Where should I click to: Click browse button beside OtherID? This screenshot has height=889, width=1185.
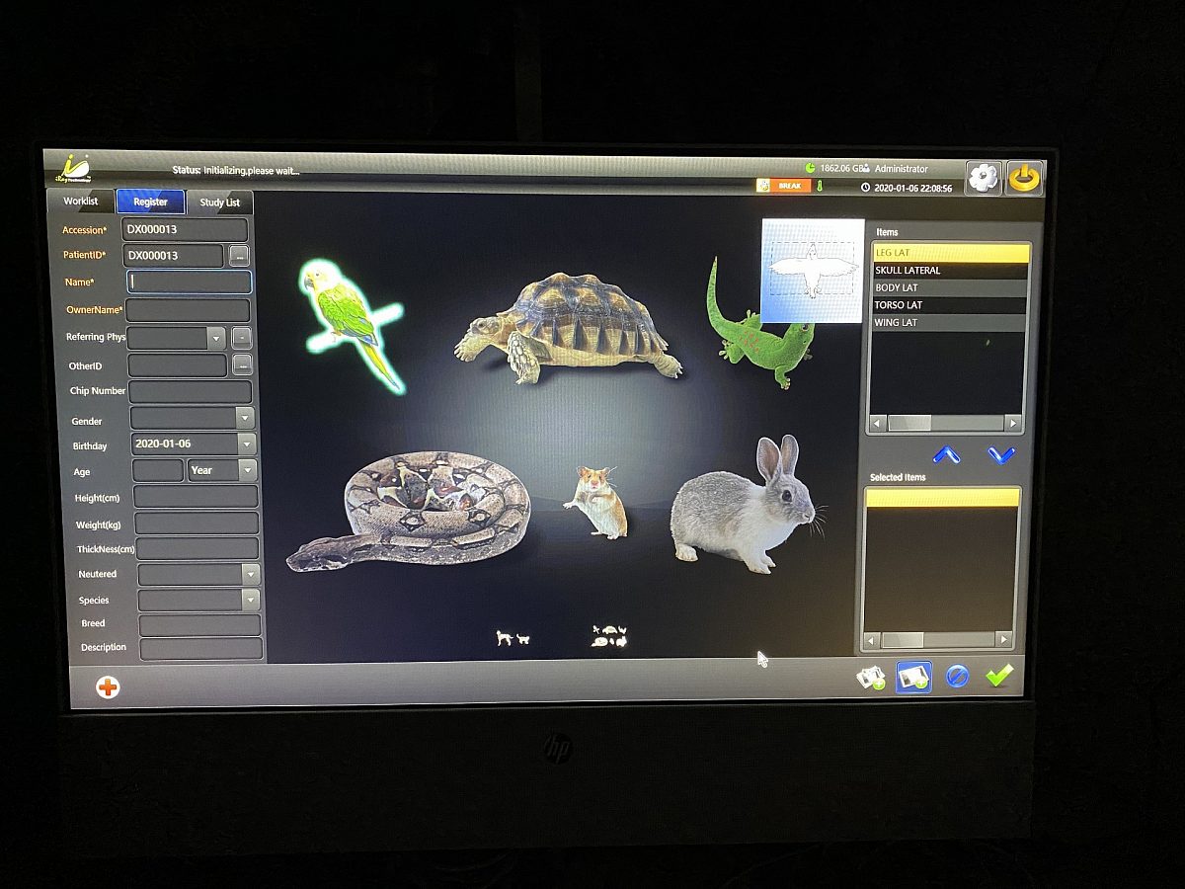pyautogui.click(x=242, y=365)
